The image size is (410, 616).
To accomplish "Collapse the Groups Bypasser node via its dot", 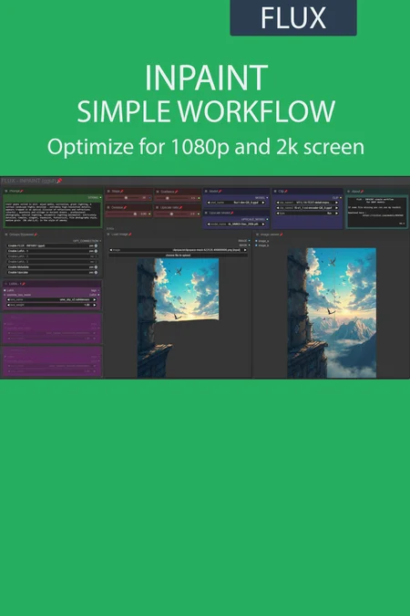I will pyautogui.click(x=6, y=235).
